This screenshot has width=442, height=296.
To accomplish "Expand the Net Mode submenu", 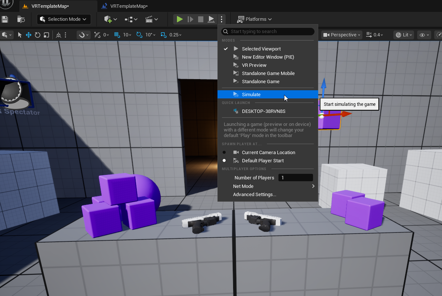I will coord(268,186).
